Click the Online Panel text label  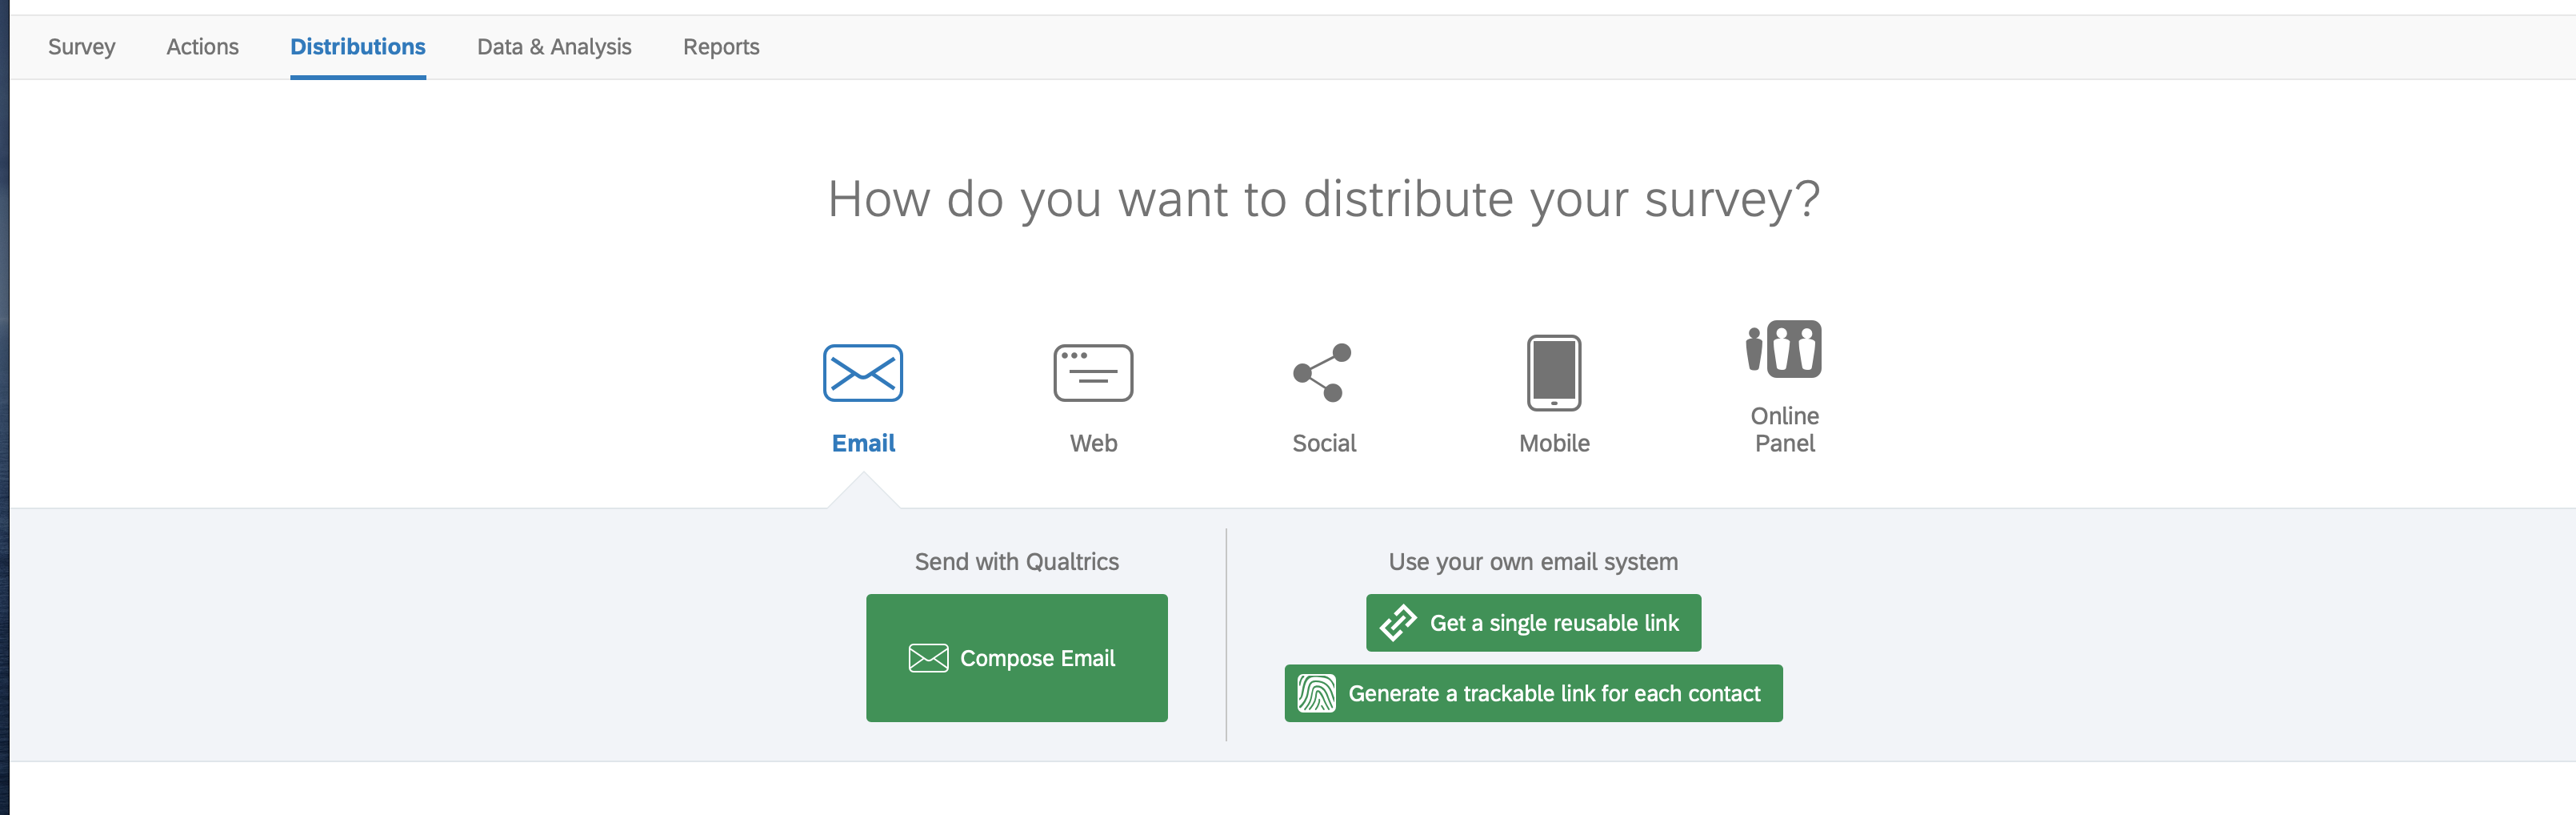(x=1784, y=430)
